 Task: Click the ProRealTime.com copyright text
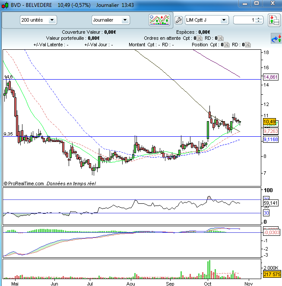pos(24,183)
